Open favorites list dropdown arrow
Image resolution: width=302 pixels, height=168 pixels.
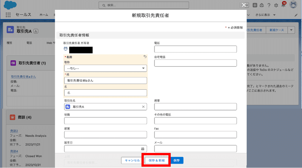click(247, 5)
